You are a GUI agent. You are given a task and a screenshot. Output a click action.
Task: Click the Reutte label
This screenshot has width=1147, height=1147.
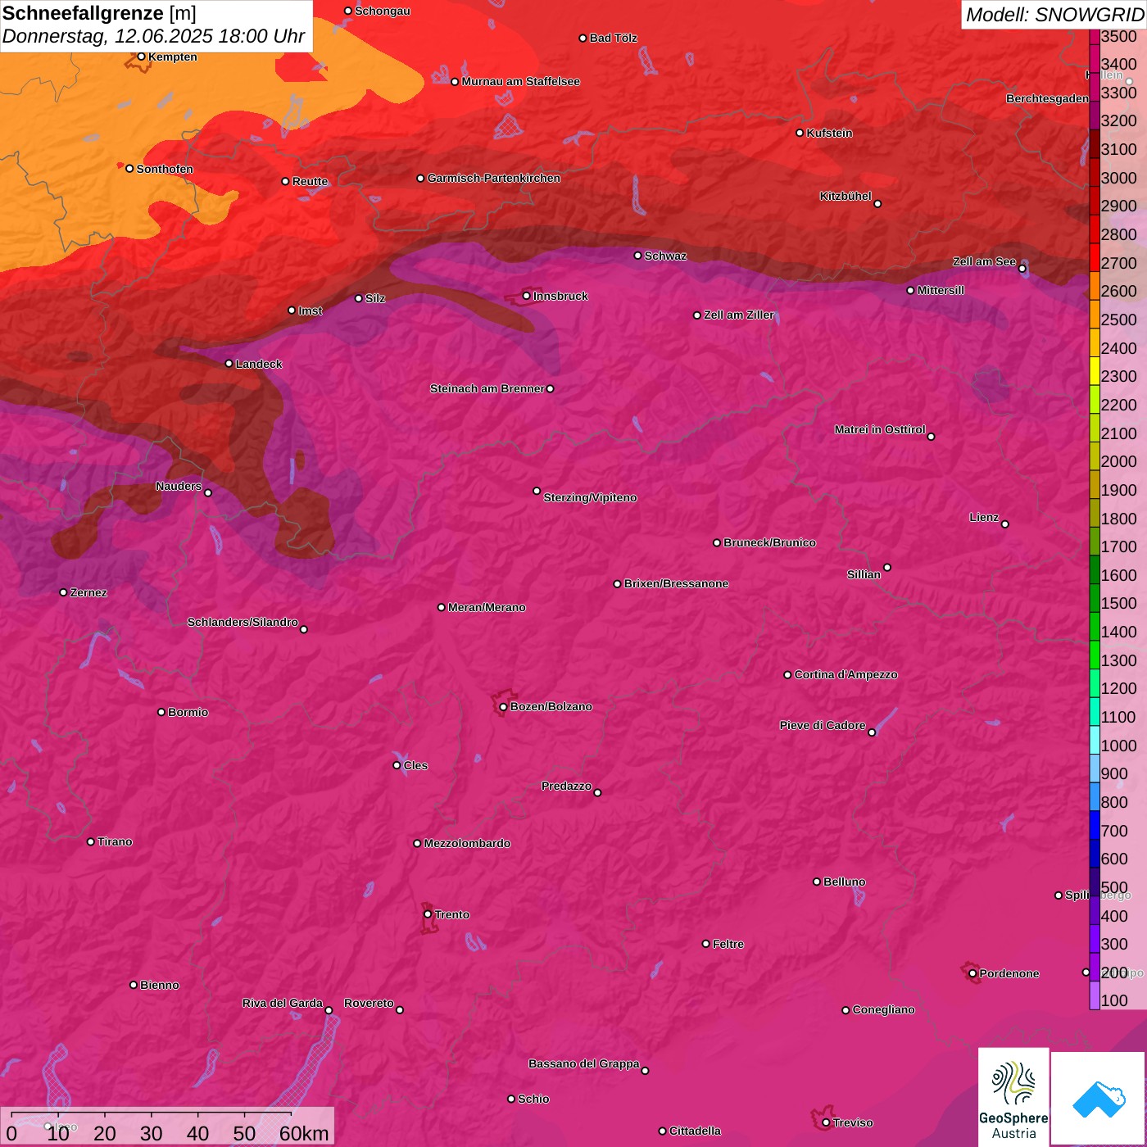[310, 181]
